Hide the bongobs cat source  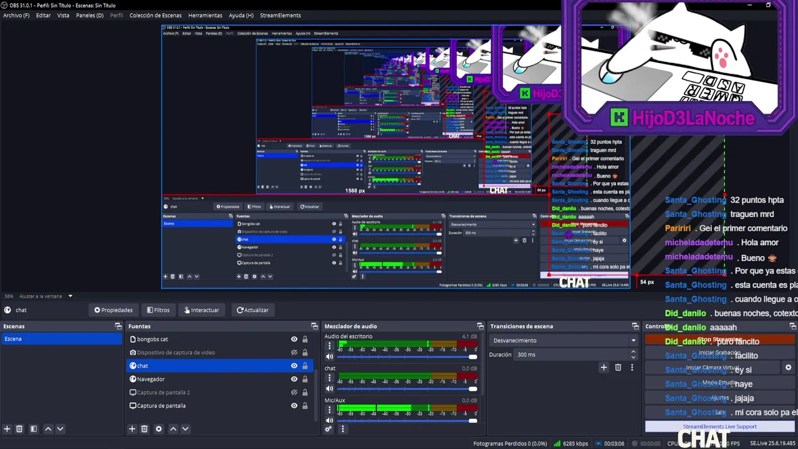pos(294,339)
